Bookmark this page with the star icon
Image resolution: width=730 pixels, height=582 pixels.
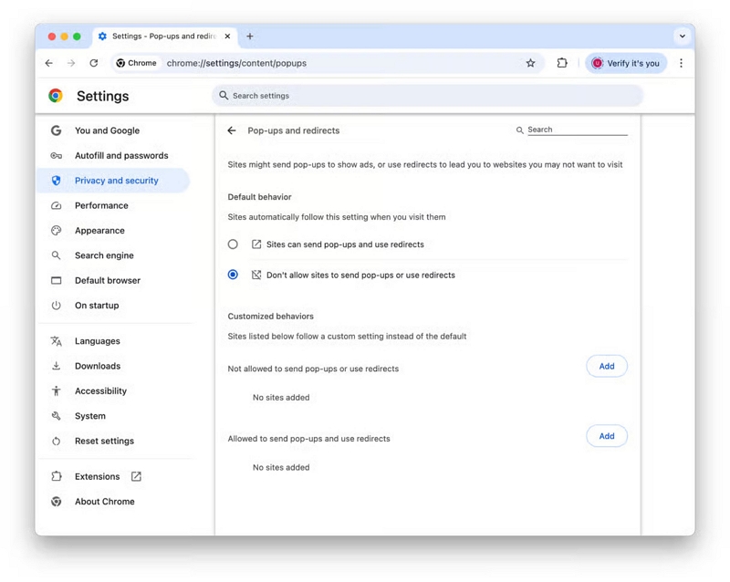coord(531,63)
